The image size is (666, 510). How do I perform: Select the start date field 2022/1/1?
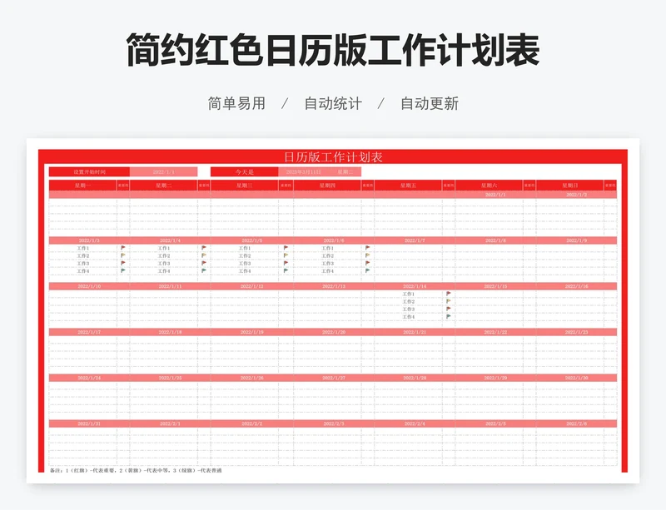(x=163, y=172)
